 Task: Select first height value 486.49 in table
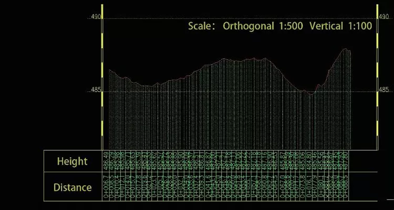click(x=107, y=161)
